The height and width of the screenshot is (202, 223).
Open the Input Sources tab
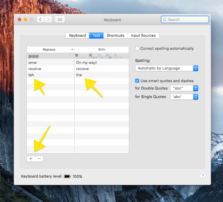[x=143, y=35]
